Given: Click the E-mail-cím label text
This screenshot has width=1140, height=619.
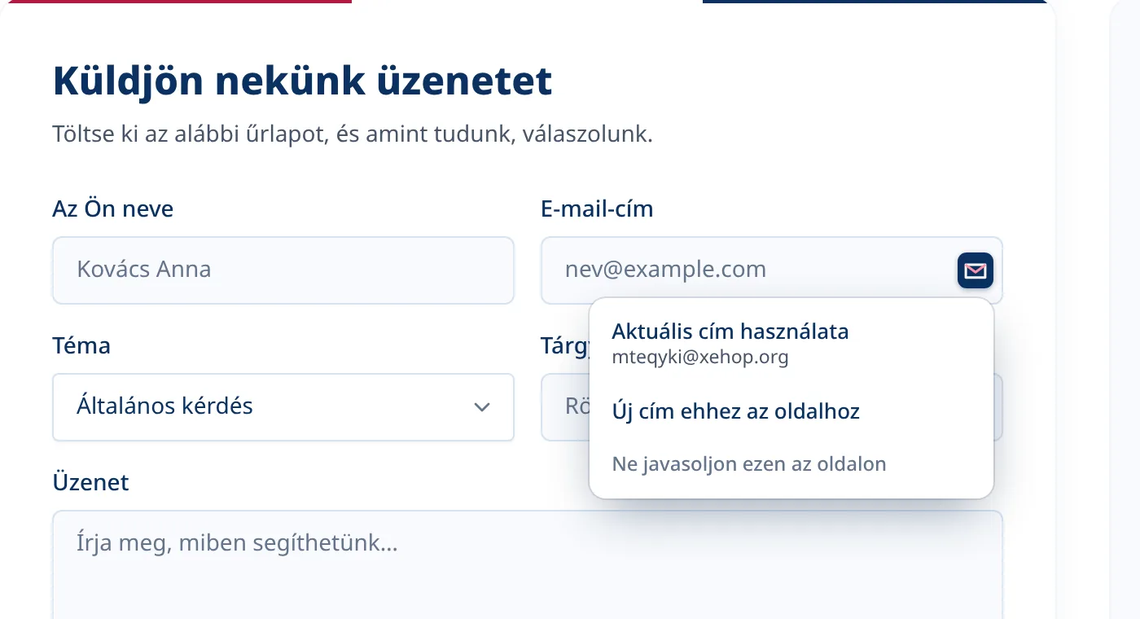Looking at the screenshot, I should point(597,209).
